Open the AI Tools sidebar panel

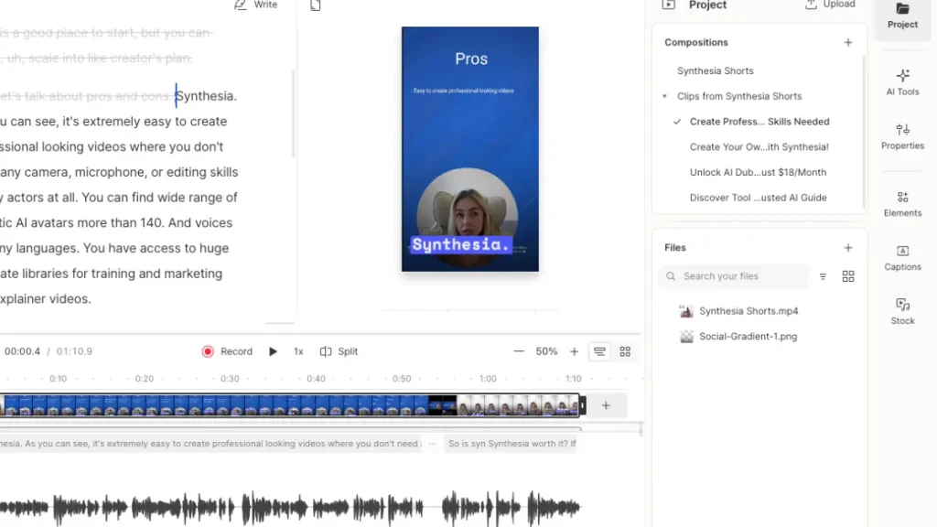pos(902,82)
